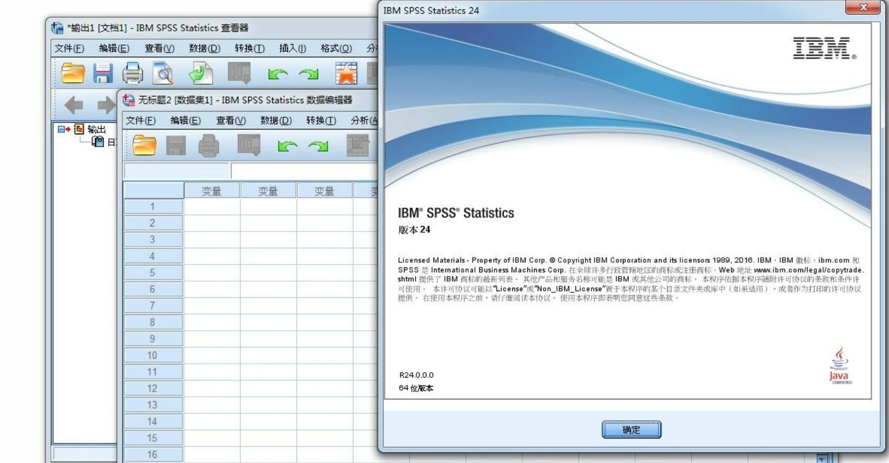Open 文件(F) menu in Data Editor
Screen dimensions: 889x463
[x=141, y=120]
